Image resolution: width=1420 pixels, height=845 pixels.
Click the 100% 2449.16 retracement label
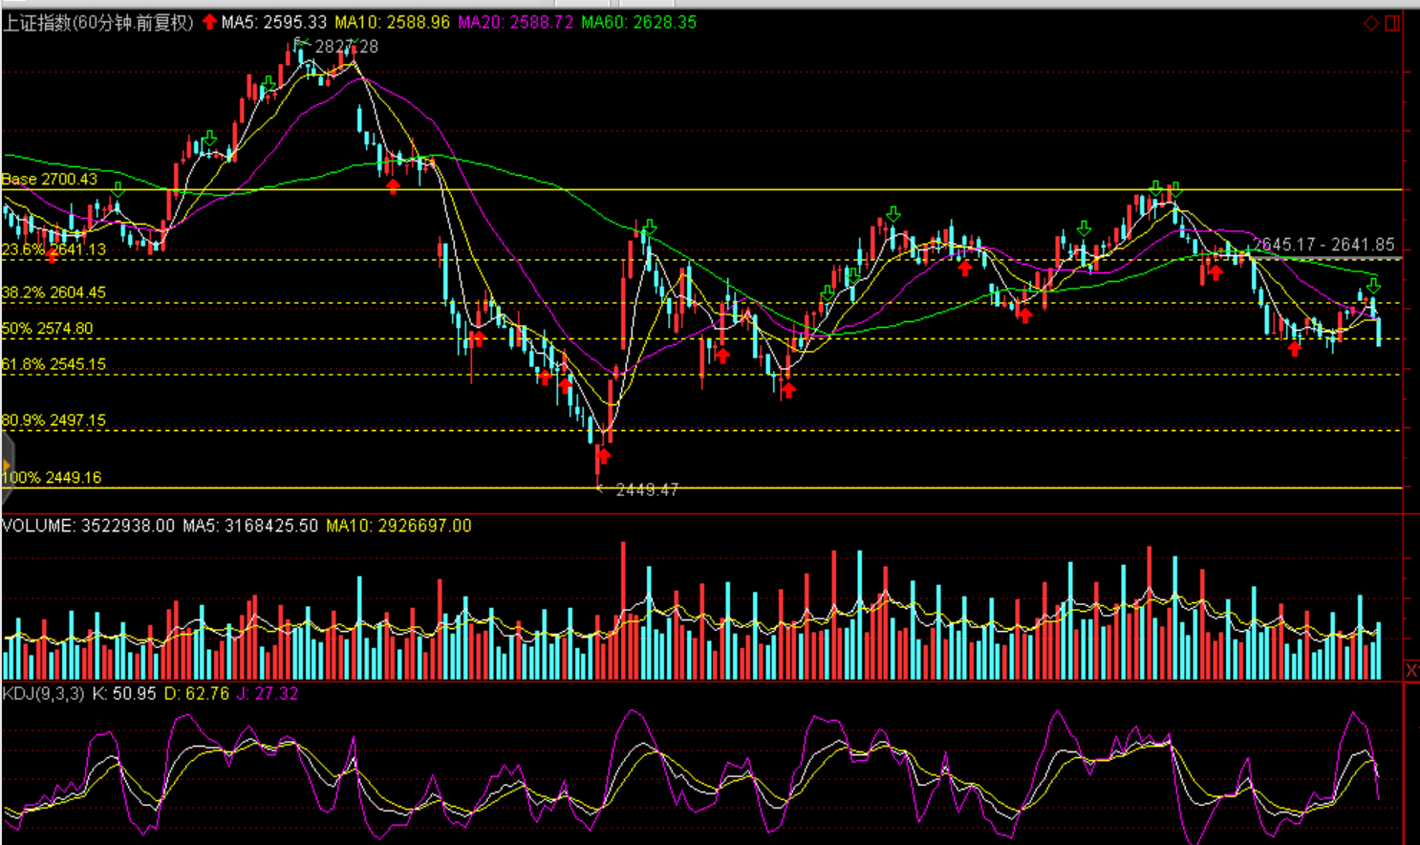52,477
